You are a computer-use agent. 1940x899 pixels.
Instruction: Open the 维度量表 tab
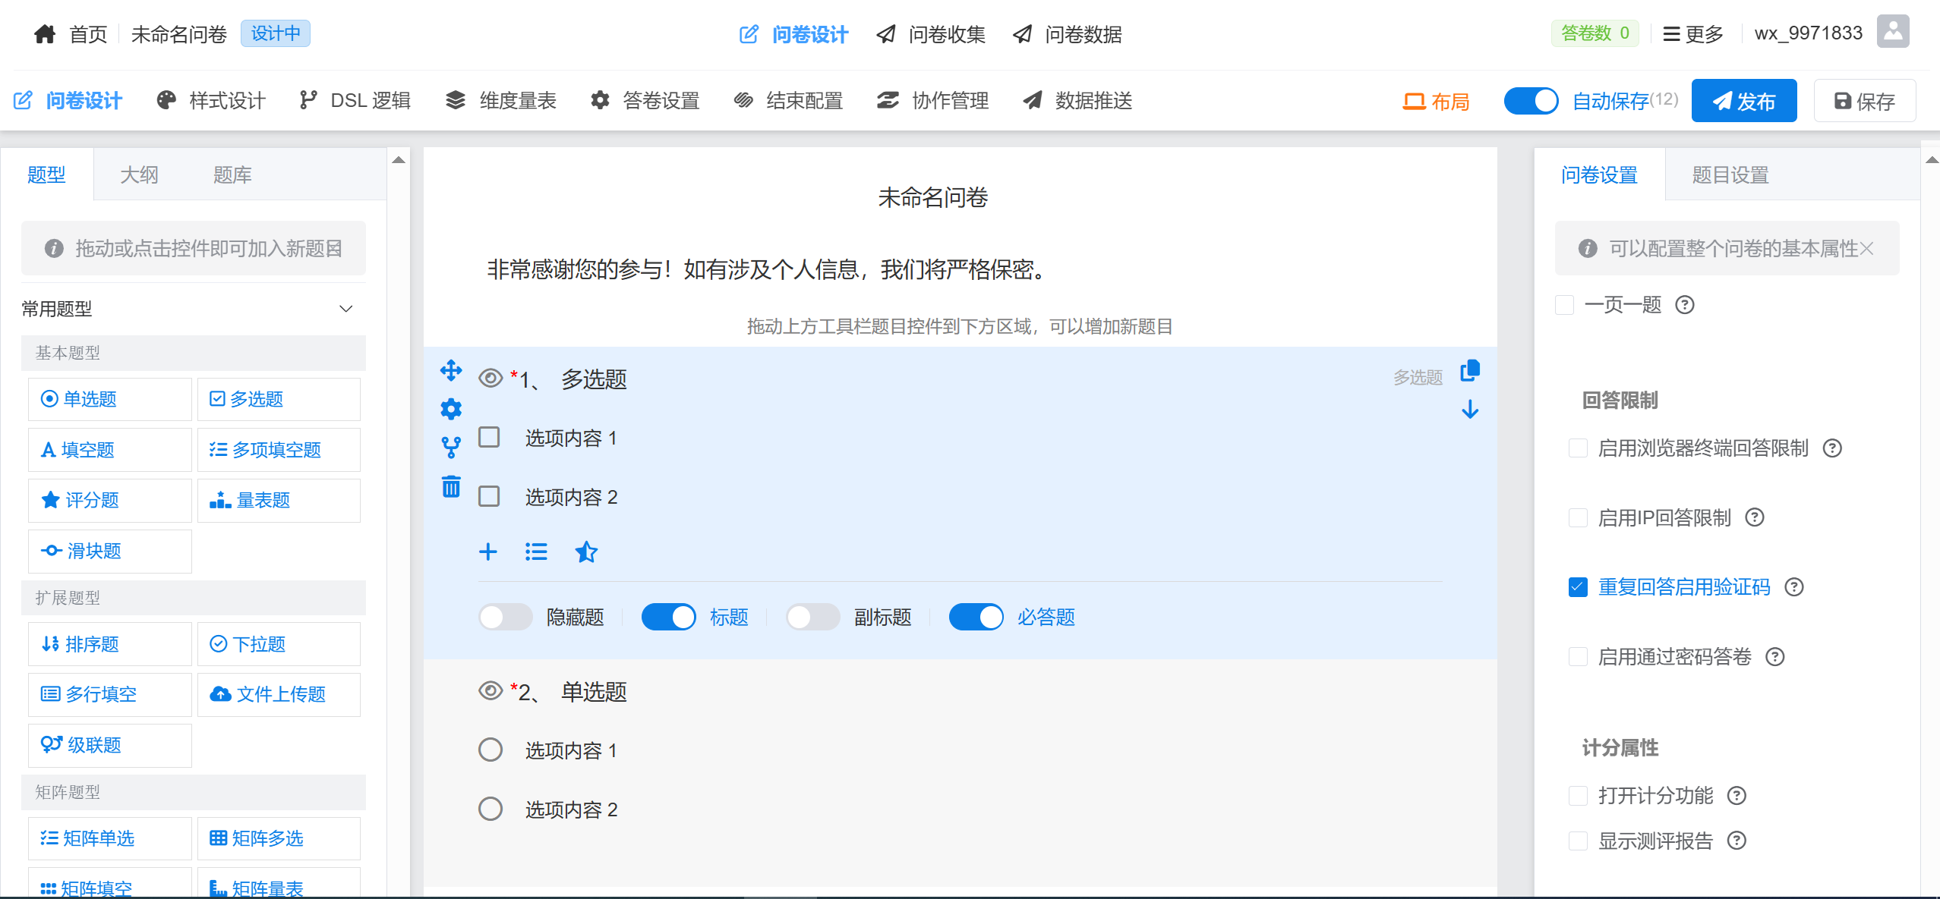(500, 100)
